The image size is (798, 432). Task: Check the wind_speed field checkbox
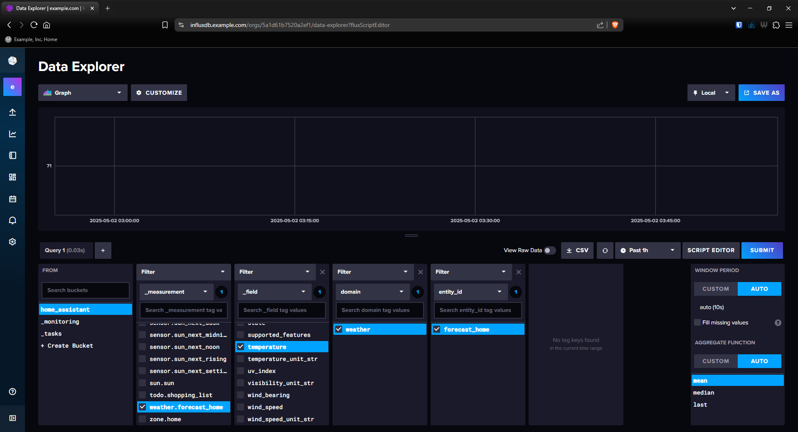tap(241, 407)
